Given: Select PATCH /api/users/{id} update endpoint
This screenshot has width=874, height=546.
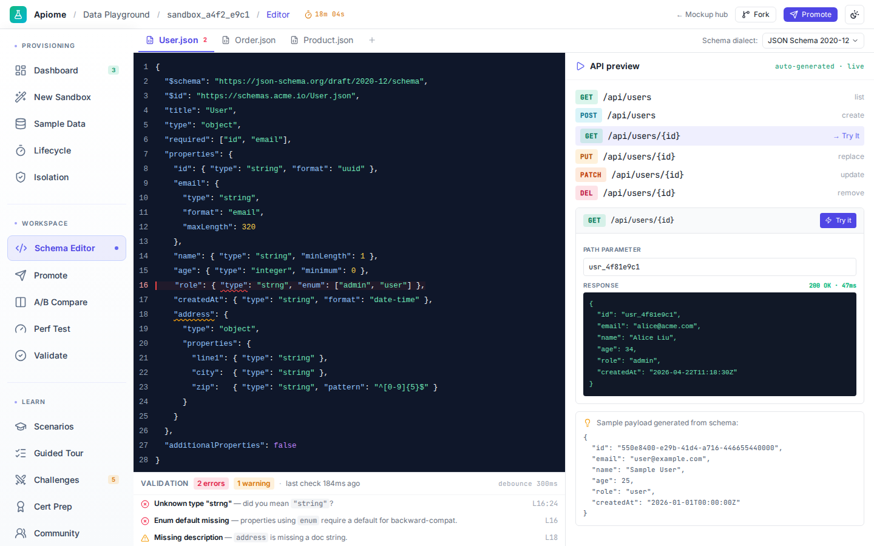Looking at the screenshot, I should point(720,175).
